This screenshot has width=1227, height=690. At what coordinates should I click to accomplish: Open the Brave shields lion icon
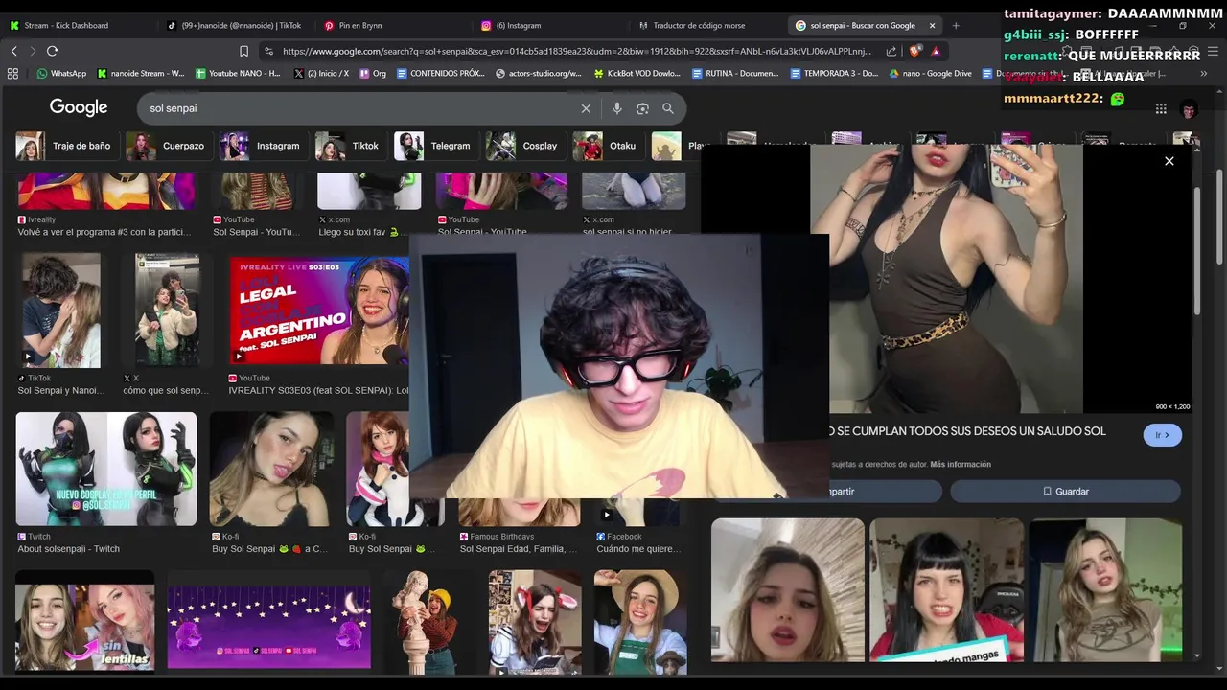click(915, 51)
